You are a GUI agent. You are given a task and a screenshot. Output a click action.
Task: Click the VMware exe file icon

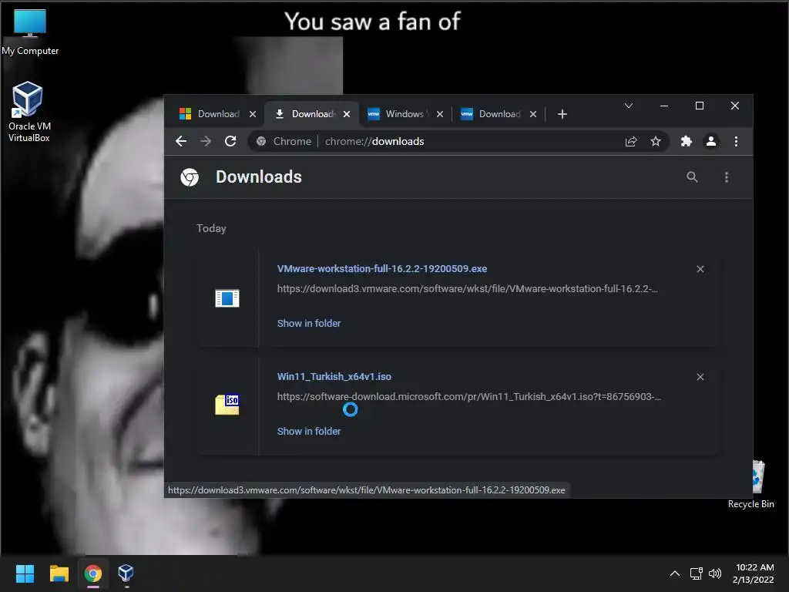227,298
